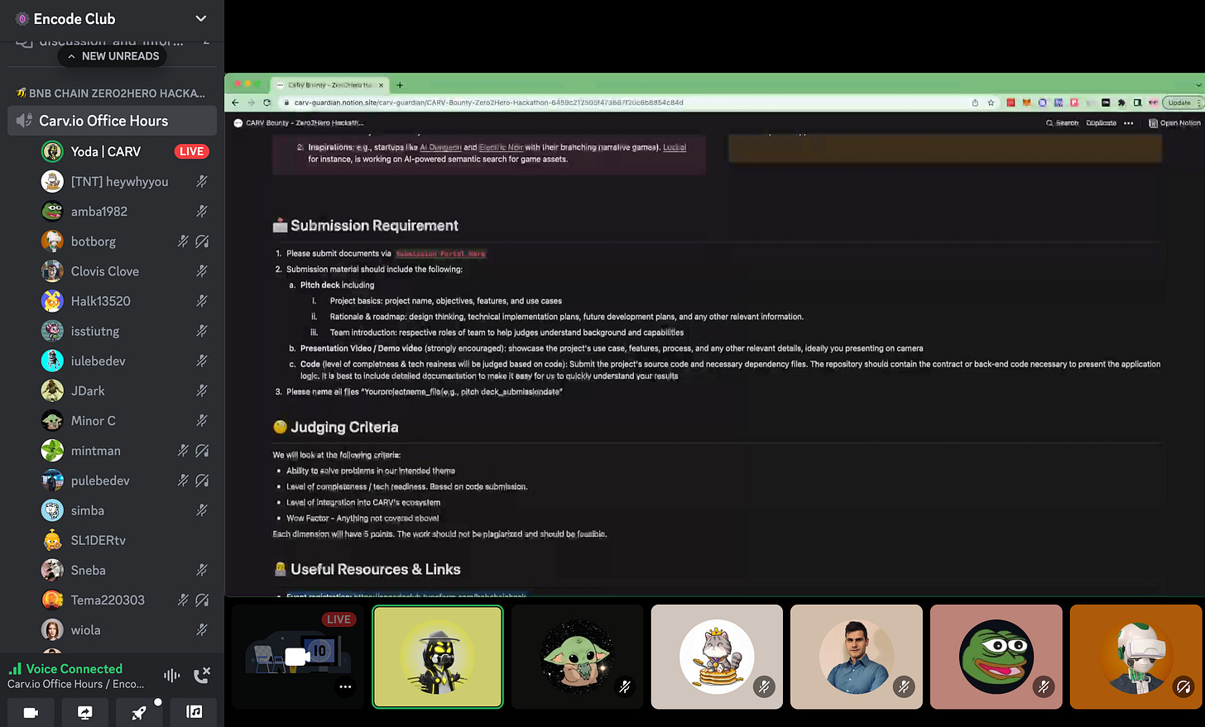
Task: Reload page in shared browser
Action: tap(266, 103)
